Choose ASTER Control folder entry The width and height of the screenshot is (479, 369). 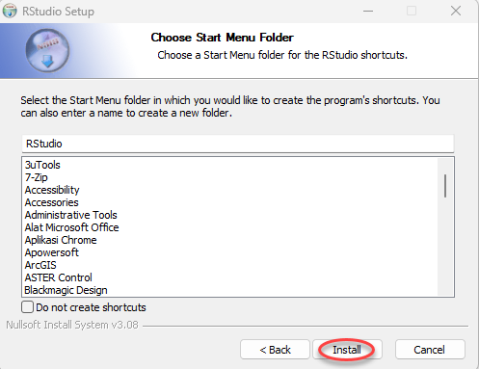point(59,277)
